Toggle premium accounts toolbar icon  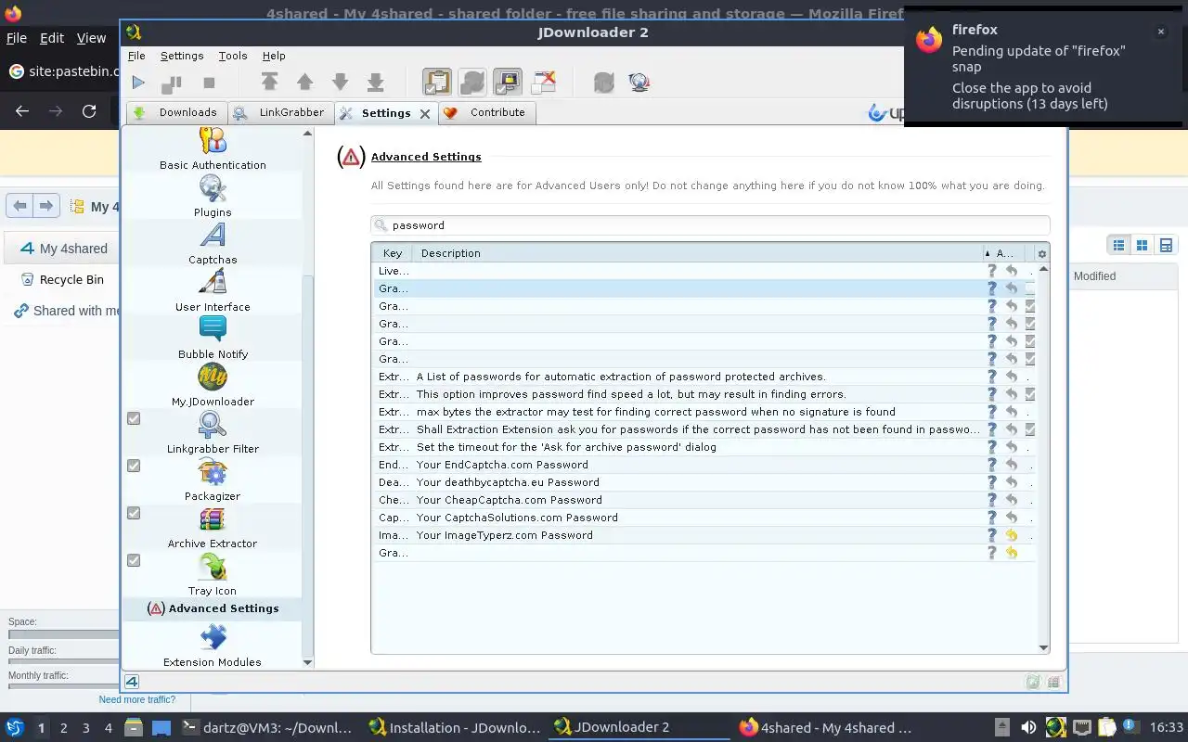click(x=508, y=83)
